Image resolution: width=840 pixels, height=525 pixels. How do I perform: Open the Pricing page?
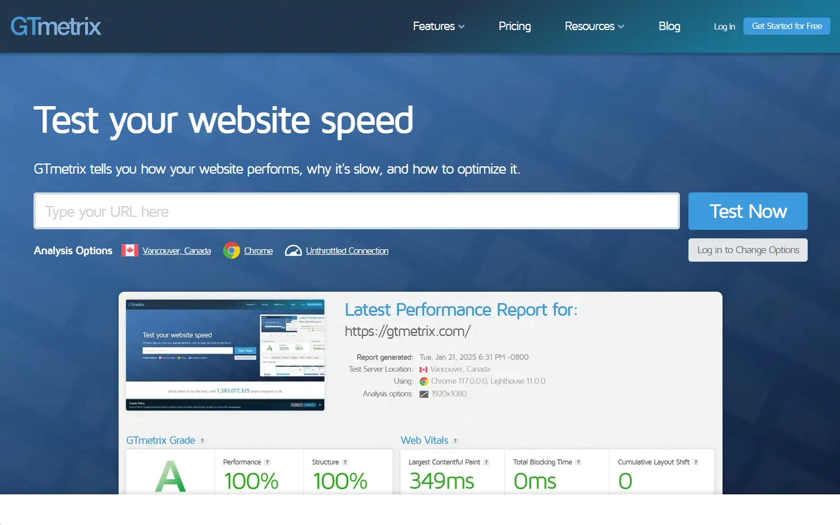click(x=515, y=26)
